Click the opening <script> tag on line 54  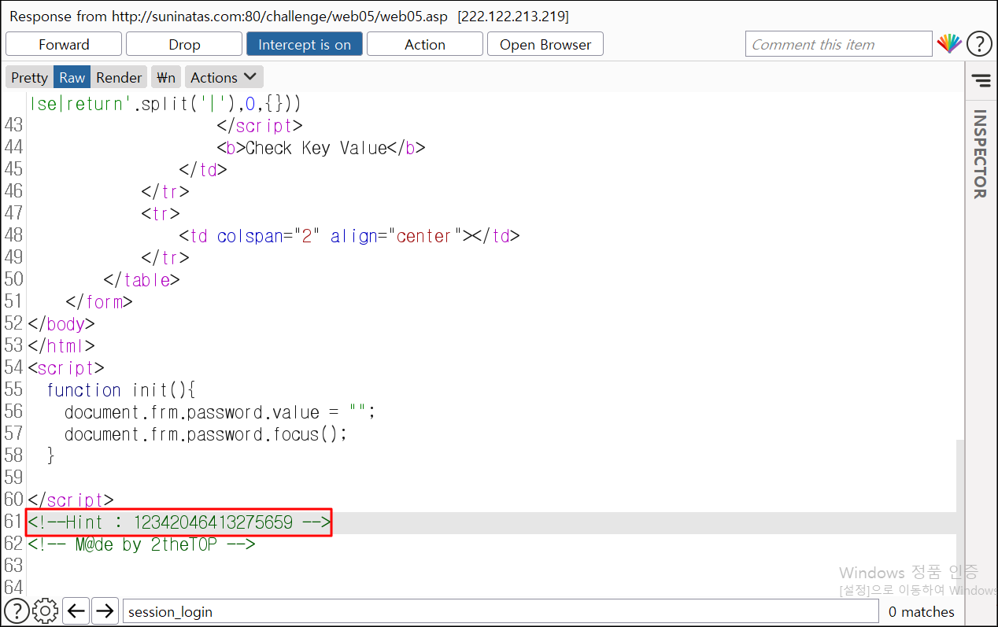[66, 368]
